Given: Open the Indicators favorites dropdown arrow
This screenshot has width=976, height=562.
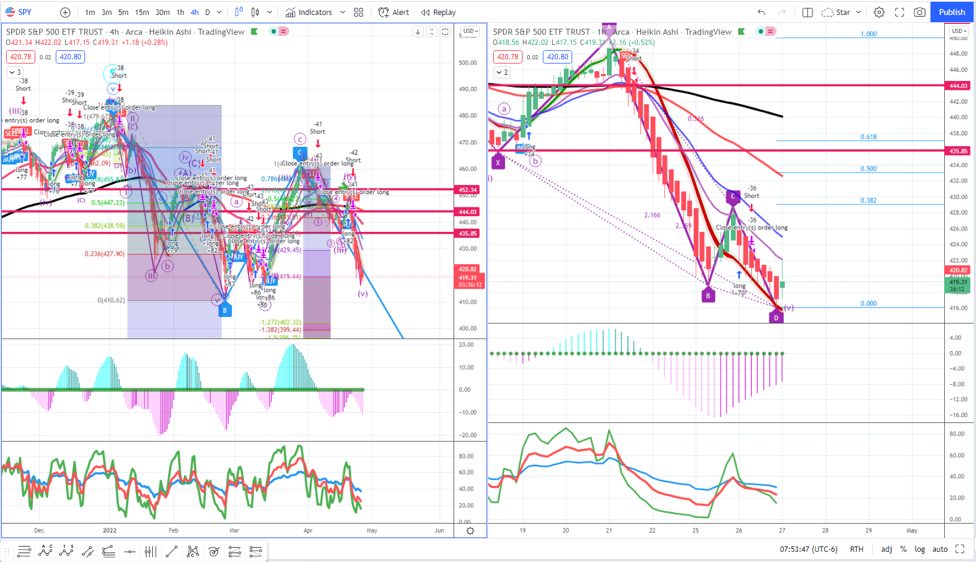Looking at the screenshot, I should click(343, 12).
